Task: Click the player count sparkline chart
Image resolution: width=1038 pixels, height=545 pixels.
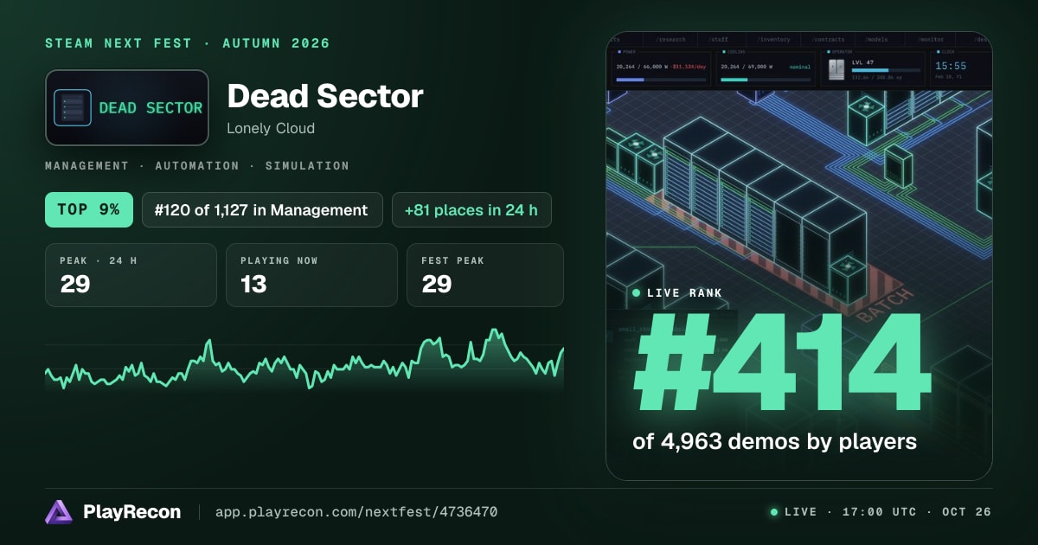Action: coord(304,360)
